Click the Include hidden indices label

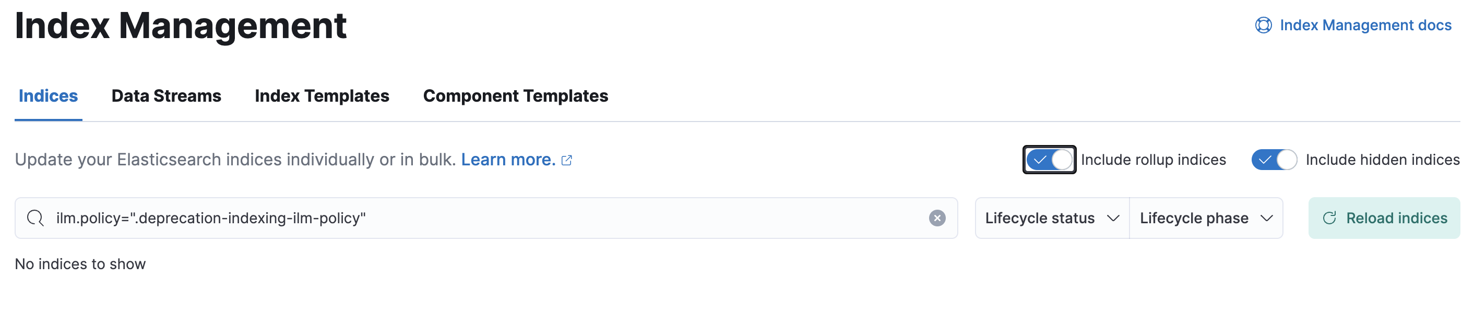click(1383, 160)
